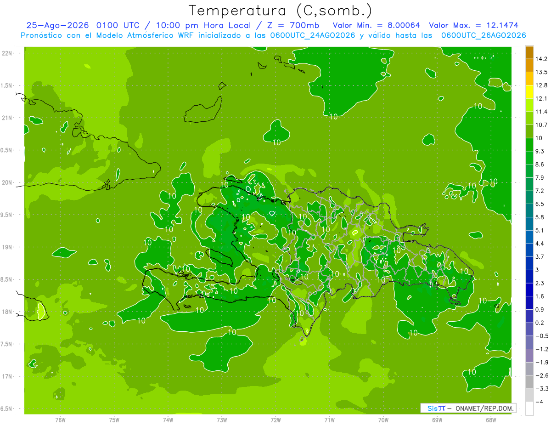Click the '71W' longitude axis label
The image size is (551, 426).
pyautogui.click(x=329, y=420)
